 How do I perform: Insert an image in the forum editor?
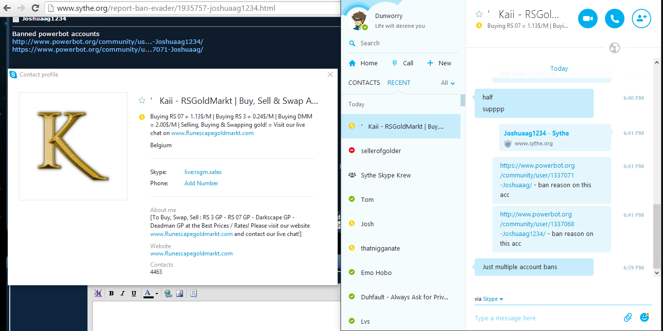tap(180, 293)
